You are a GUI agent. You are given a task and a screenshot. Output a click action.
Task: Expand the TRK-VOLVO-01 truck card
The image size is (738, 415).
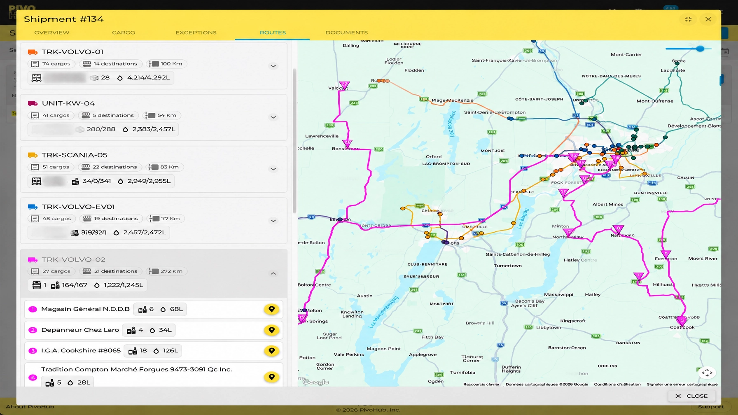click(x=273, y=66)
